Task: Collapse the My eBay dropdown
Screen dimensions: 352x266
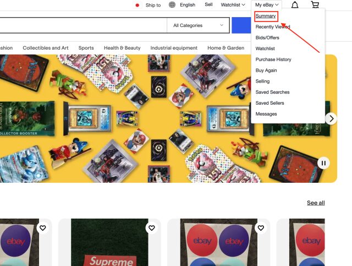Action: click(x=267, y=5)
